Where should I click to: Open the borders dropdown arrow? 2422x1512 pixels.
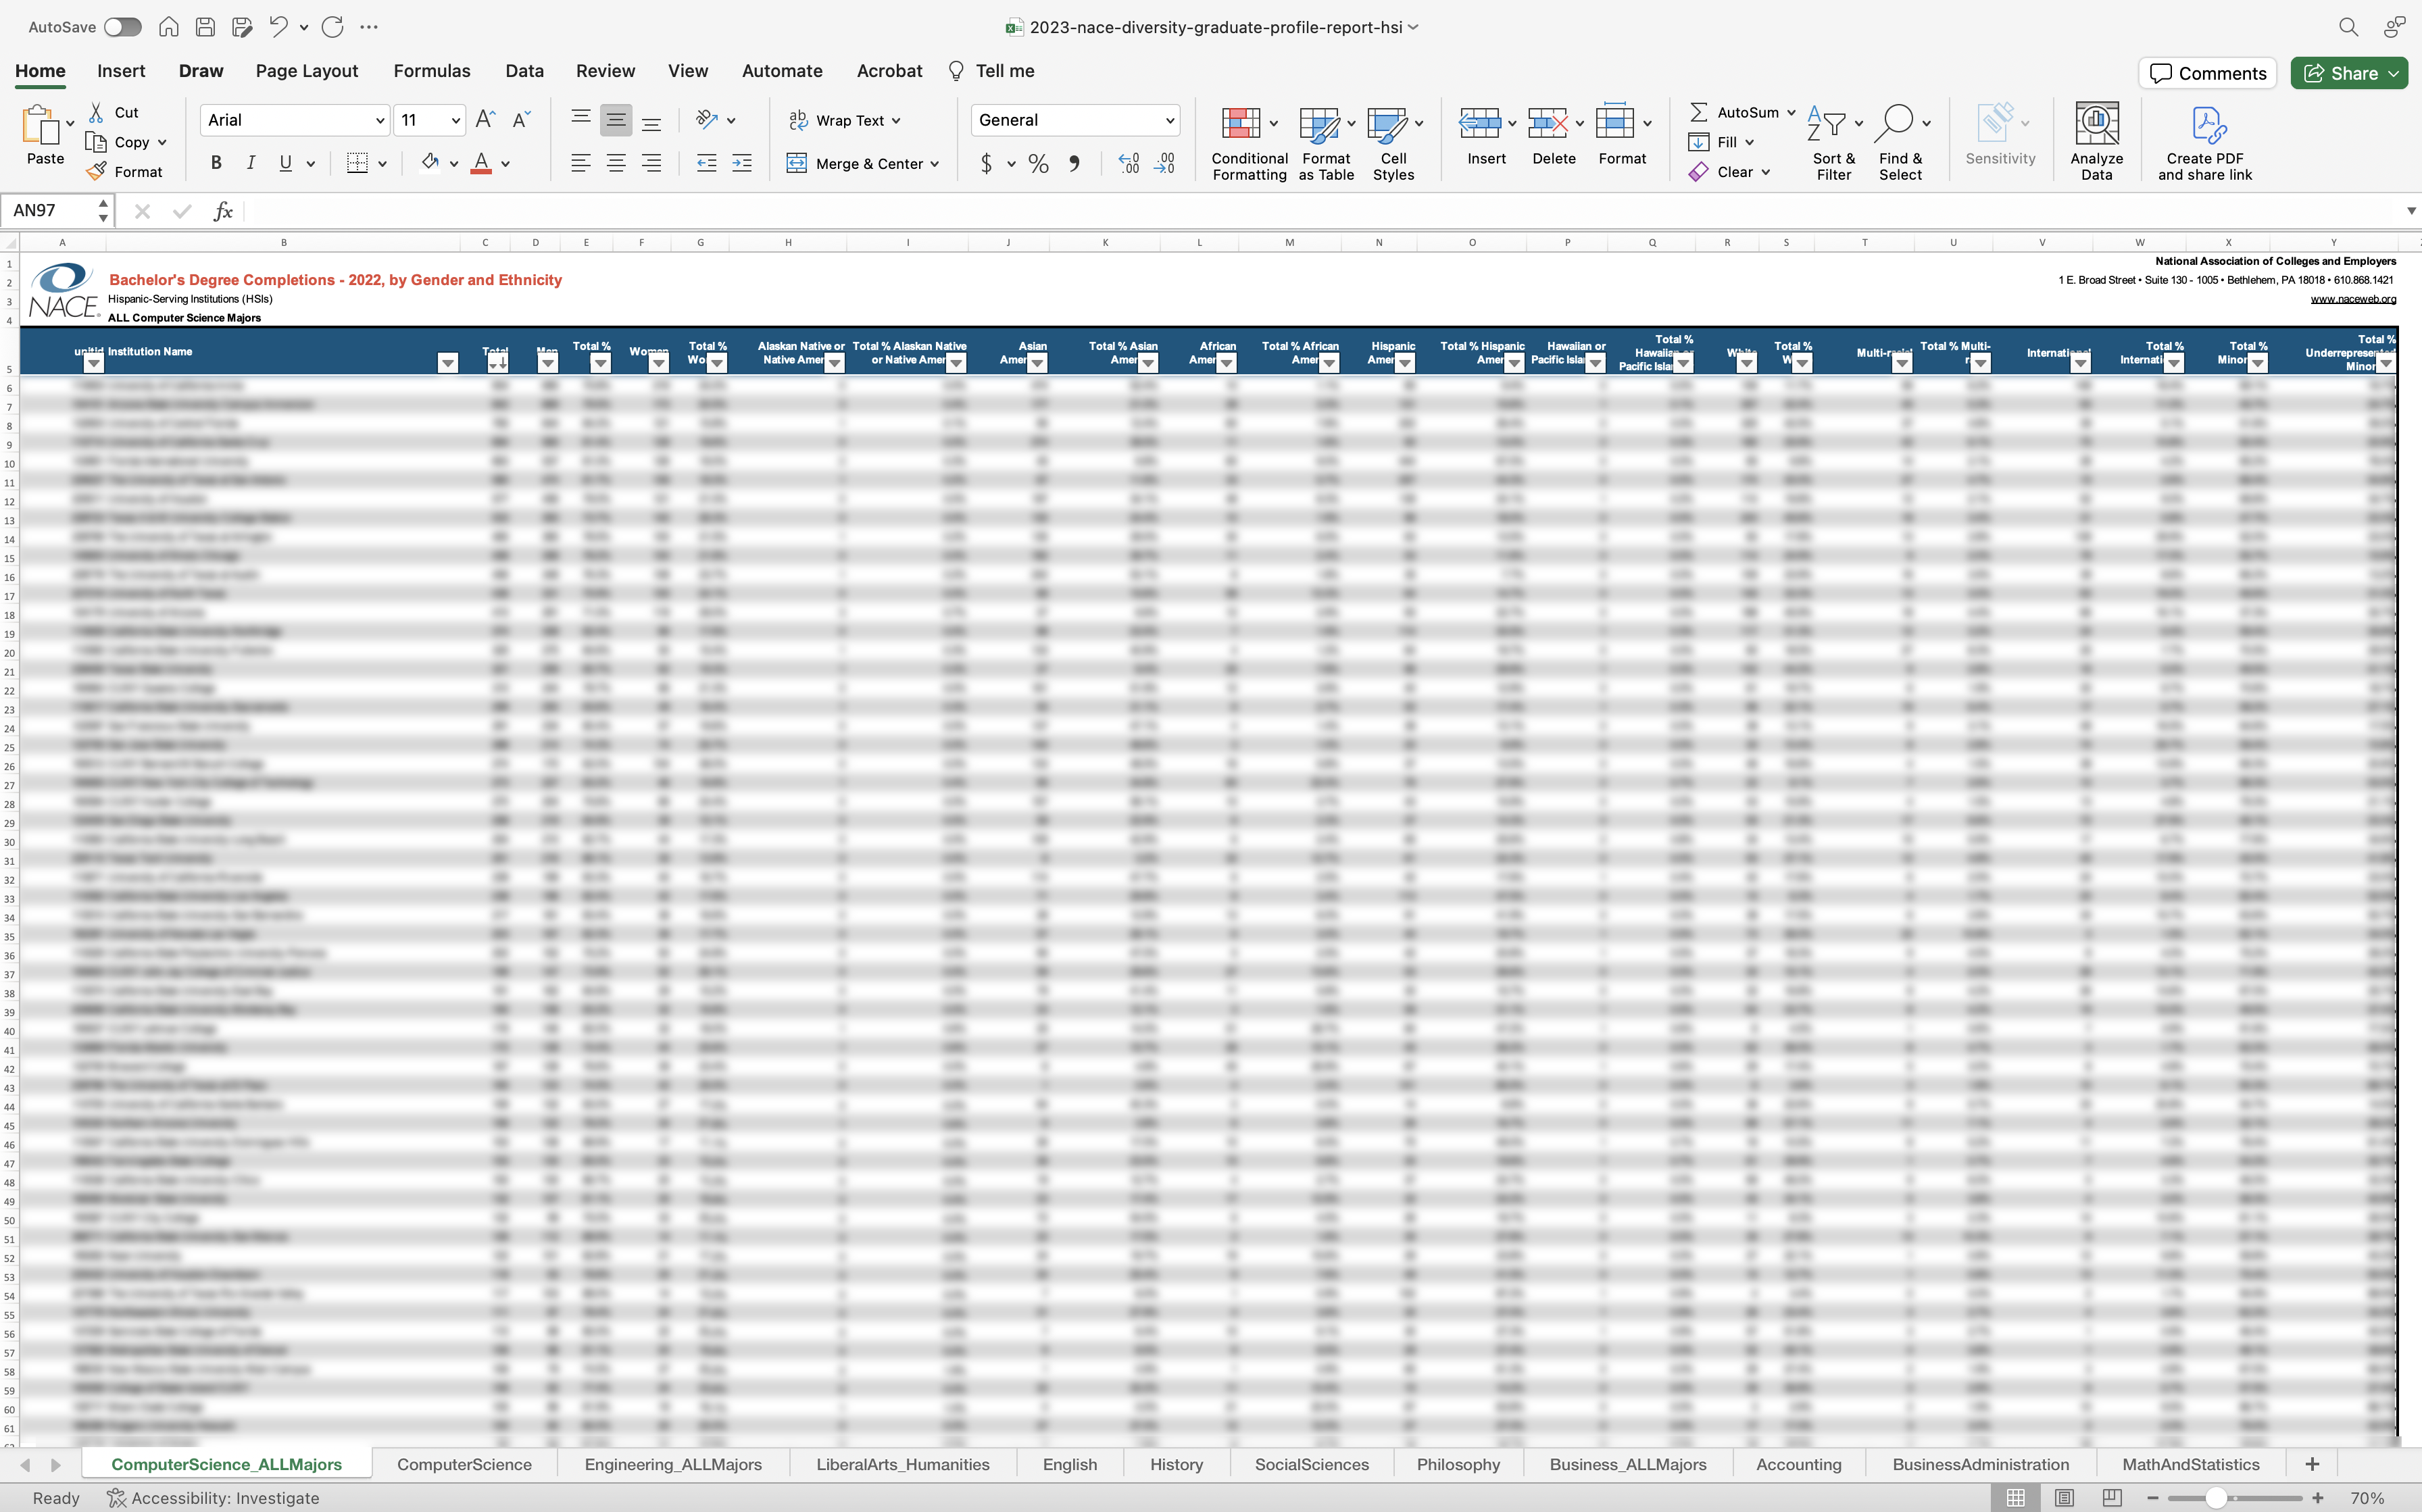pyautogui.click(x=383, y=164)
